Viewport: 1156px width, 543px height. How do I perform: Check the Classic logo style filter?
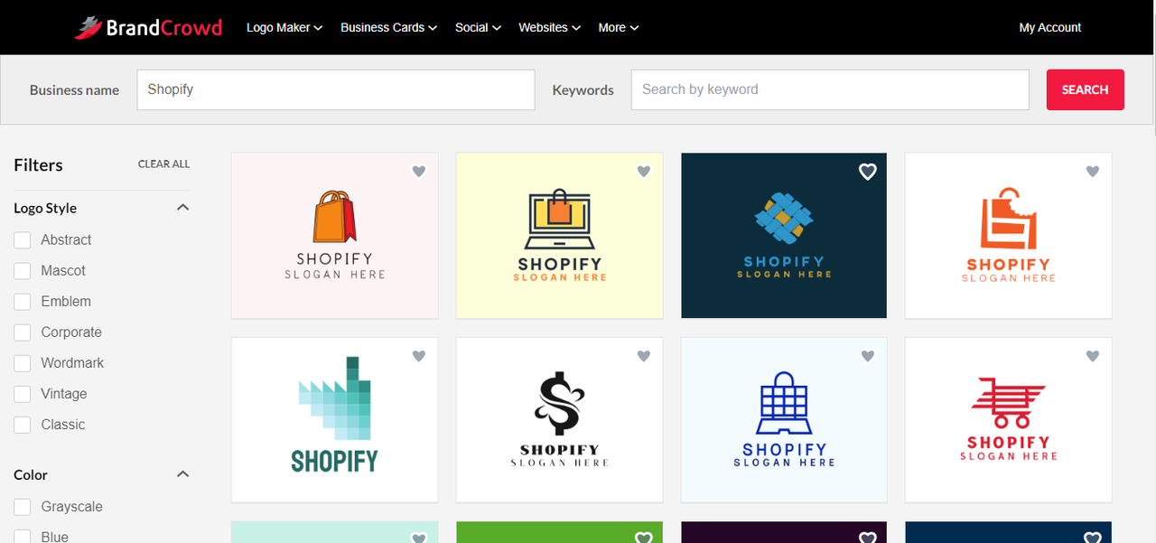(x=23, y=425)
